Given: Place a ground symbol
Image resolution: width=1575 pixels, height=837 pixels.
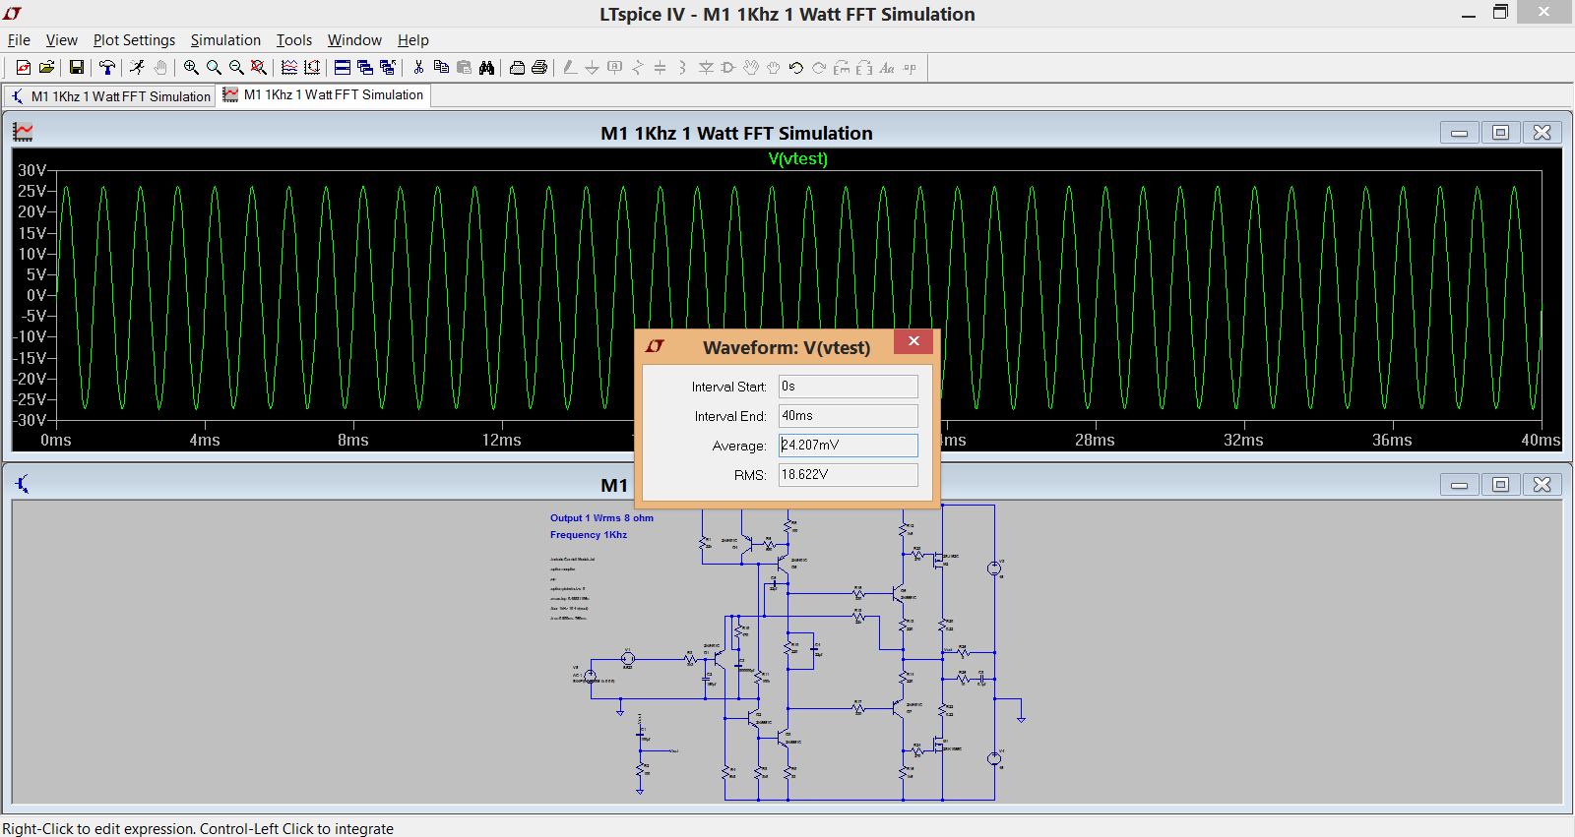Looking at the screenshot, I should pos(592,68).
